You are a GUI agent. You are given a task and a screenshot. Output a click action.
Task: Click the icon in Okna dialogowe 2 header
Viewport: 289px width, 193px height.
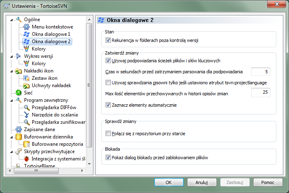coord(101,20)
